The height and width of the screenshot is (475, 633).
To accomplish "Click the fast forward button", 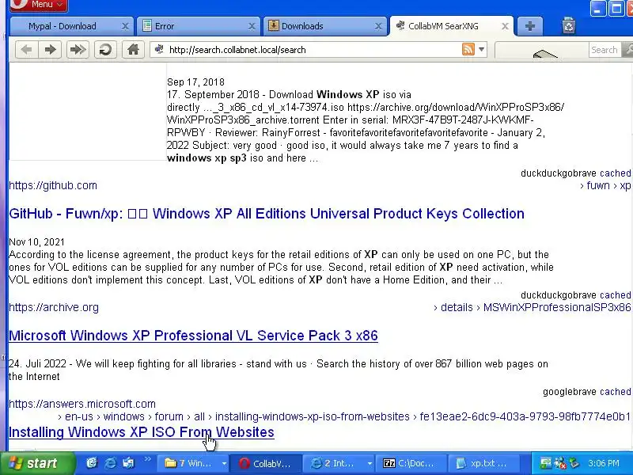I will [78, 50].
